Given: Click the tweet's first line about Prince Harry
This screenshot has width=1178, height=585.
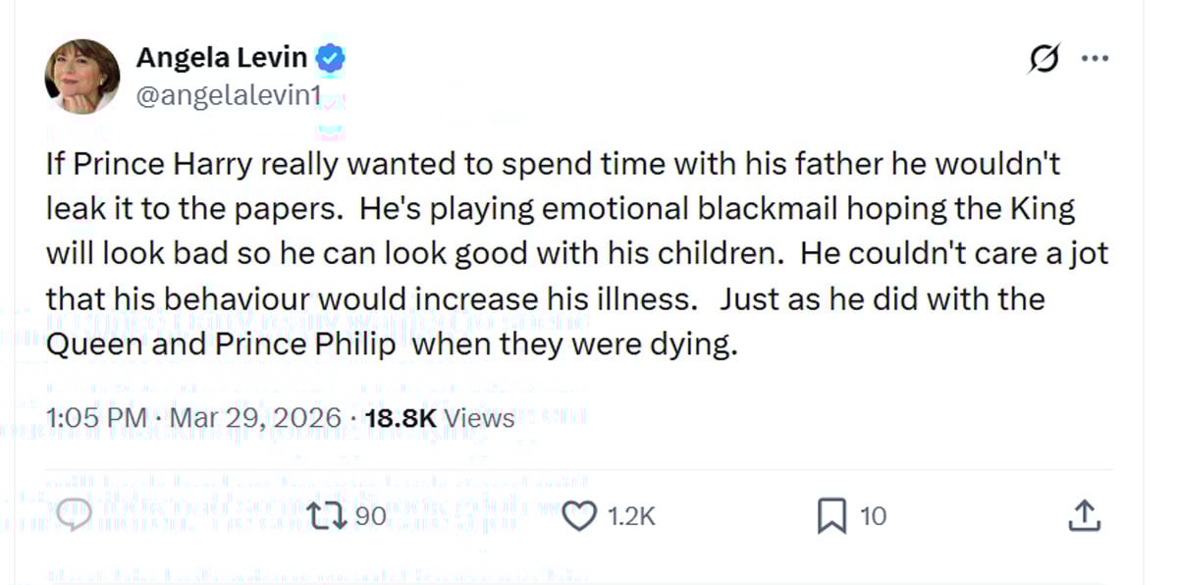Looking at the screenshot, I should coord(553,163).
